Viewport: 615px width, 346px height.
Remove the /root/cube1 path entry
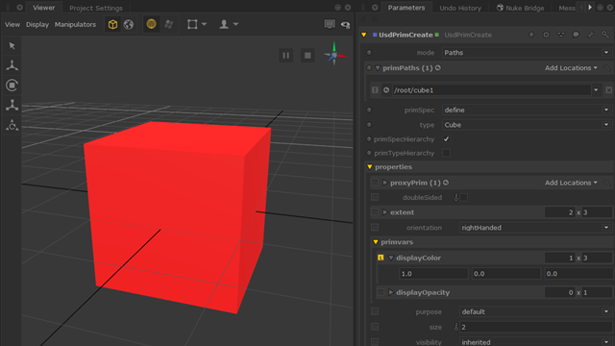coord(609,90)
